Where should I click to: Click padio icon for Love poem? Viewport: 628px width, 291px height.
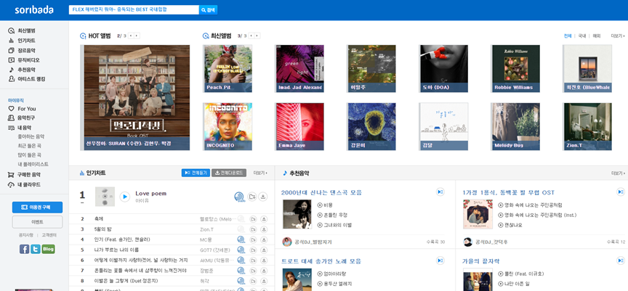click(240, 197)
